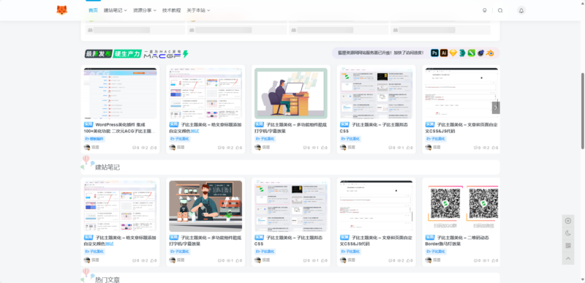The height and width of the screenshot is (283, 585).
Task: Click the Photoshop Ps icon
Action: coord(434,53)
